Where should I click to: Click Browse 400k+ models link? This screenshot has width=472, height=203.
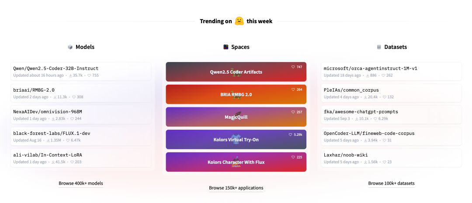click(81, 183)
